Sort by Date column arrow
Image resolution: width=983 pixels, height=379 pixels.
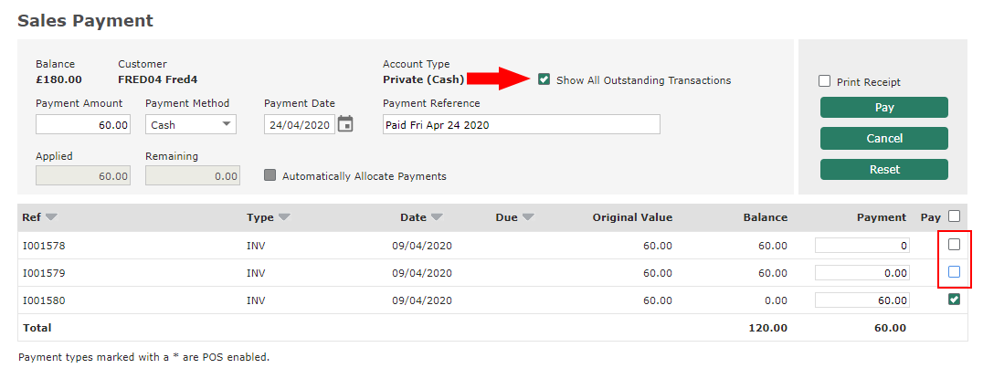437,217
